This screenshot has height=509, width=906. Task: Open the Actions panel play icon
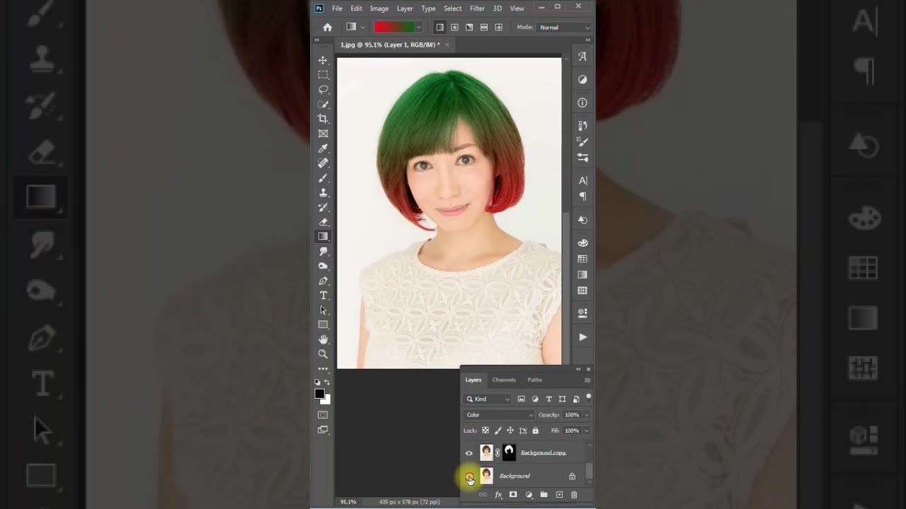click(x=583, y=337)
